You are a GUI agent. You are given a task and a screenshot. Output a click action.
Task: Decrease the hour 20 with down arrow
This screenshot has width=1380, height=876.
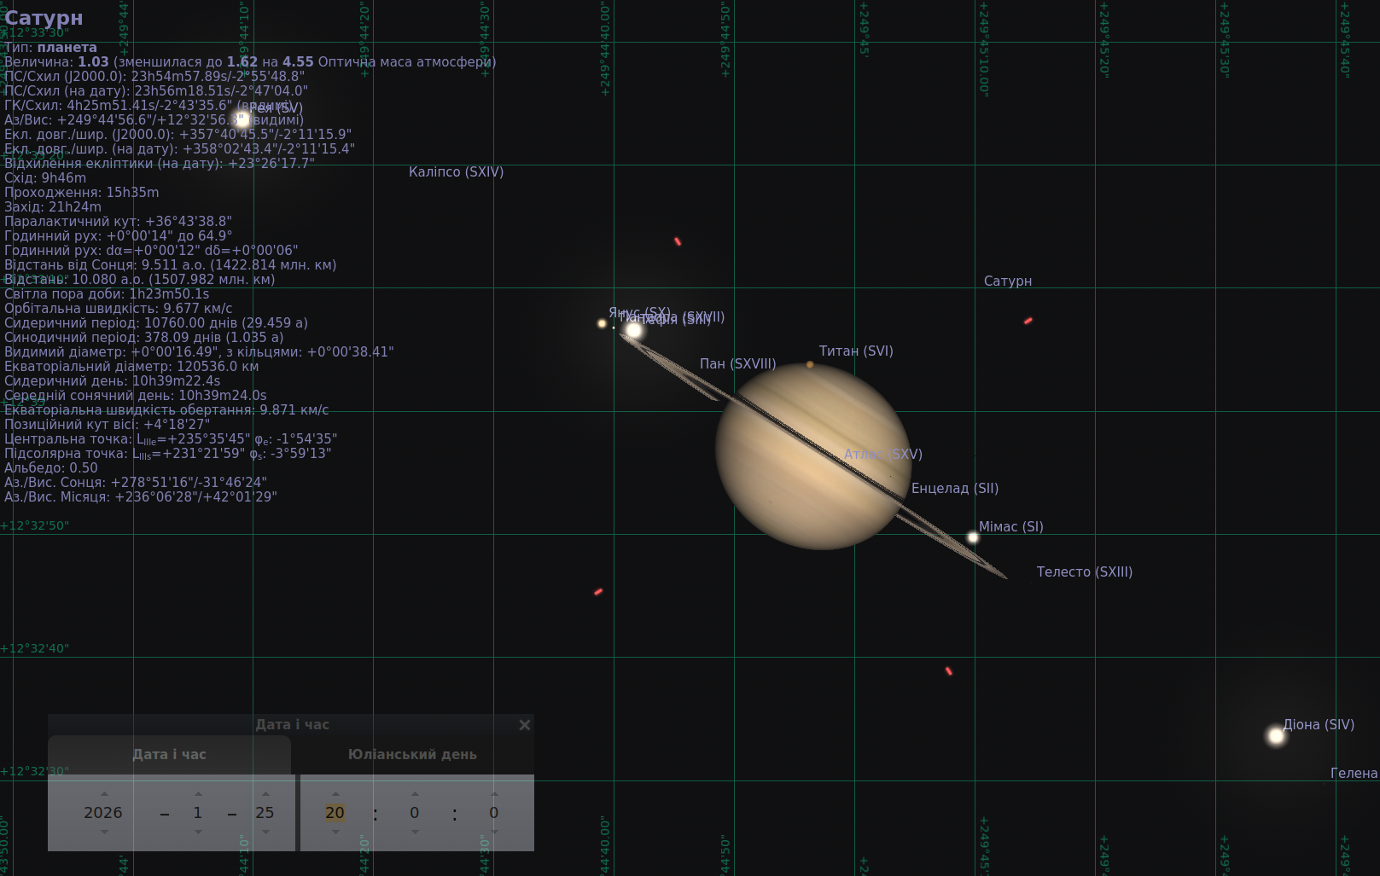(335, 832)
